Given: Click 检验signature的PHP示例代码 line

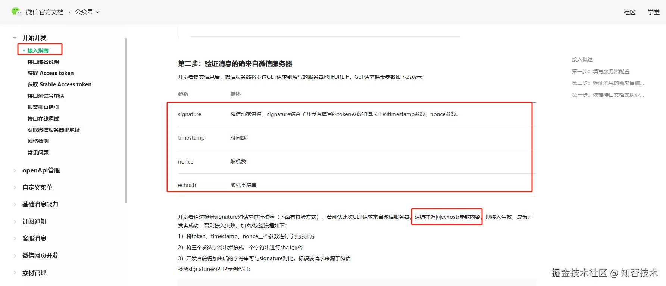Looking at the screenshot, I should [215, 269].
